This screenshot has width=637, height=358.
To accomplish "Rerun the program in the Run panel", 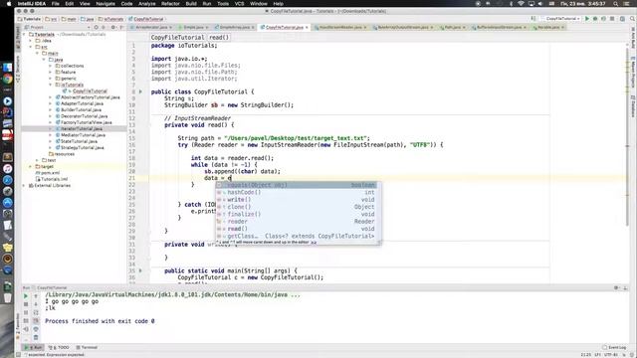I will tap(26, 296).
